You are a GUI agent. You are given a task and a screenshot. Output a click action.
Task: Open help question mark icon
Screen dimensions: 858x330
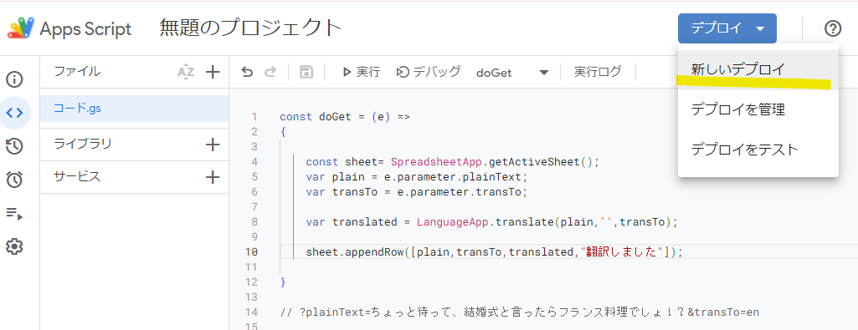click(x=832, y=28)
